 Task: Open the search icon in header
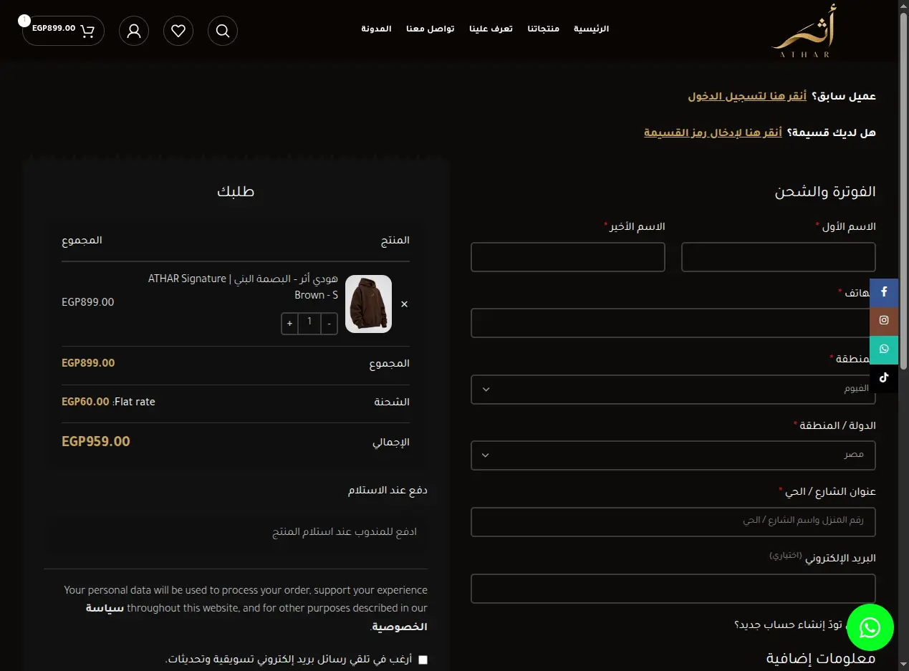(222, 31)
